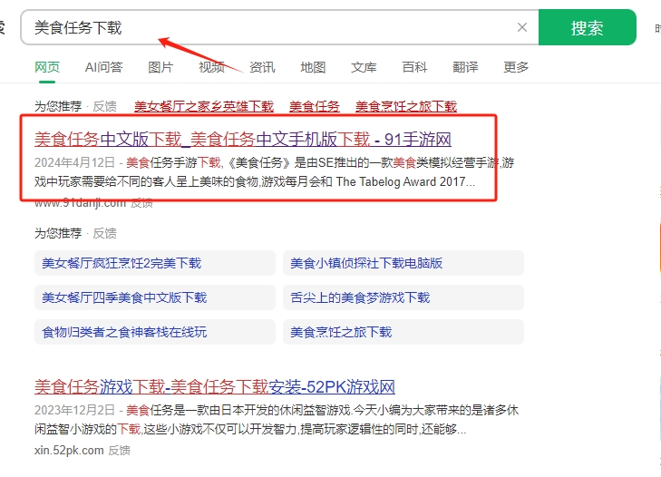Open the 百科 tab
This screenshot has height=477, width=661.
click(414, 67)
